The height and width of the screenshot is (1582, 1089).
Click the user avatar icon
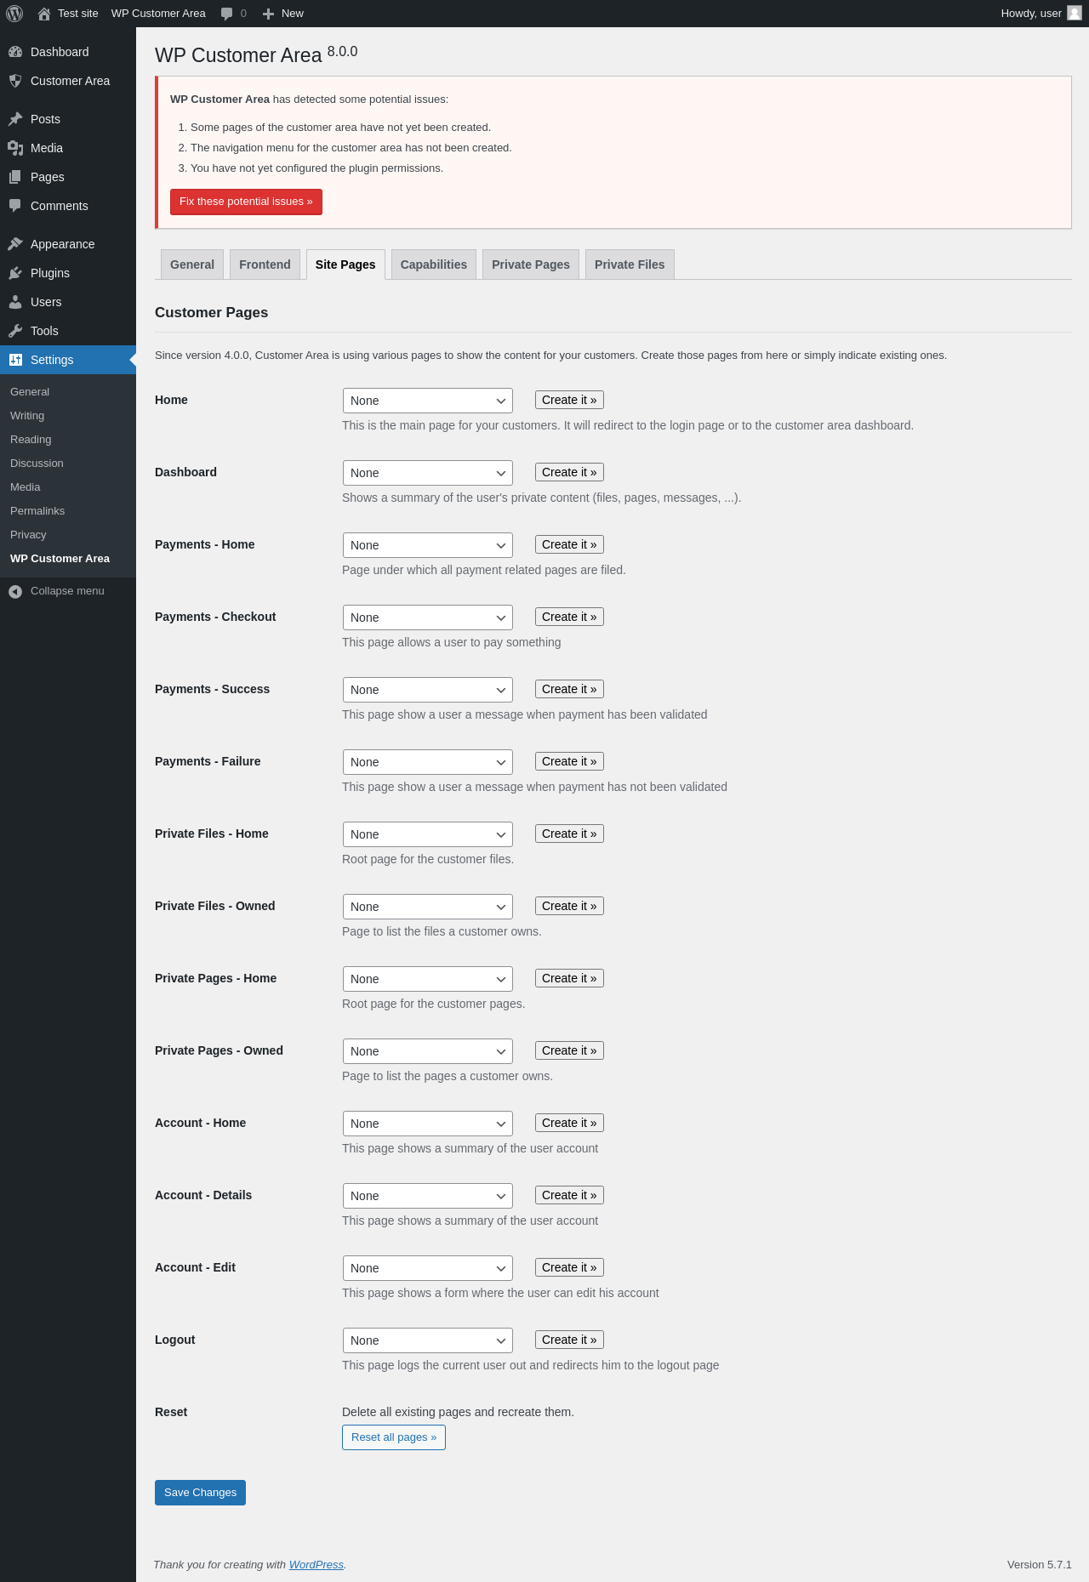[x=1075, y=14]
